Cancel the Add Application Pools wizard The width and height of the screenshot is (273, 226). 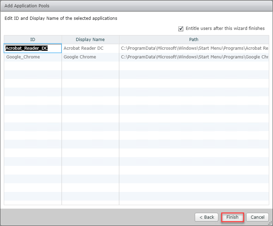coord(257,217)
